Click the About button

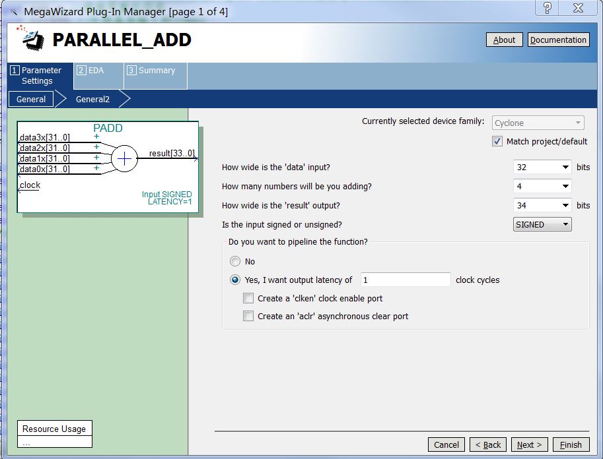(504, 40)
